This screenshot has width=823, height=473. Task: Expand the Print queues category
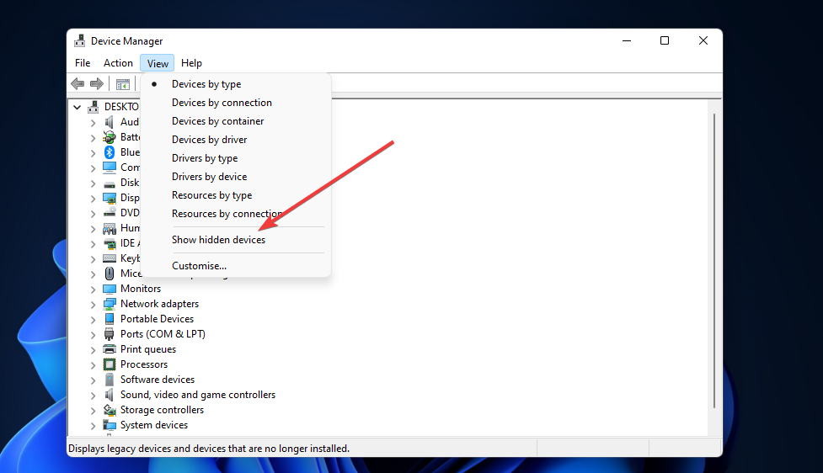pos(93,350)
